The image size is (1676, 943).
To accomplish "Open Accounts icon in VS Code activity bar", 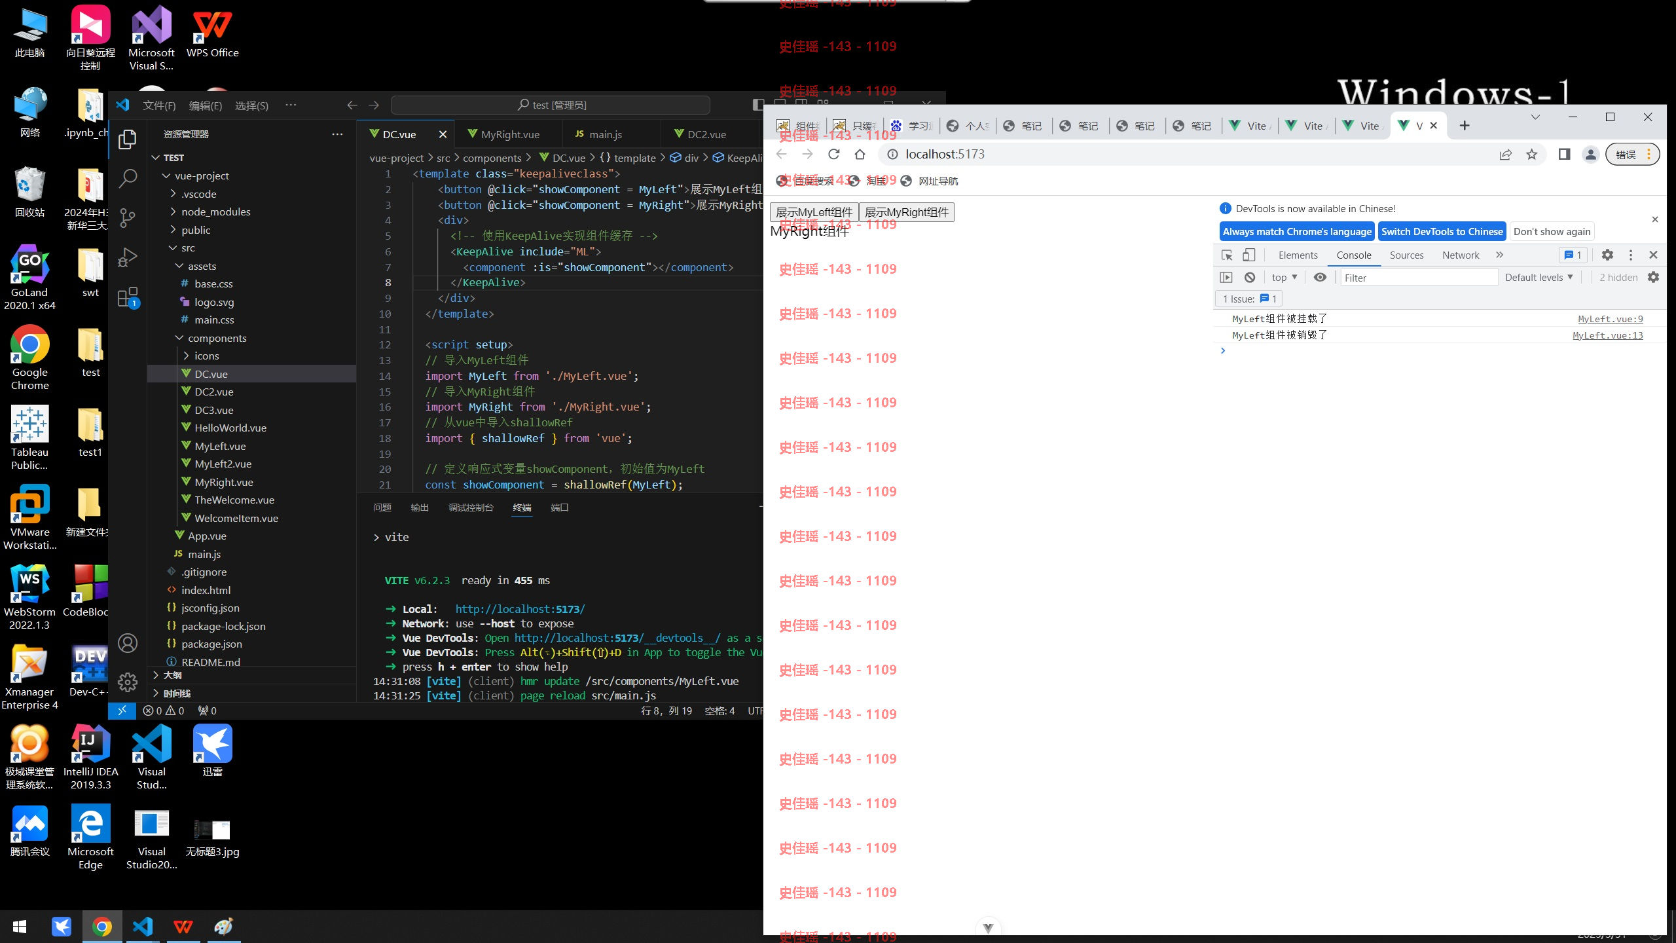I will [x=128, y=643].
